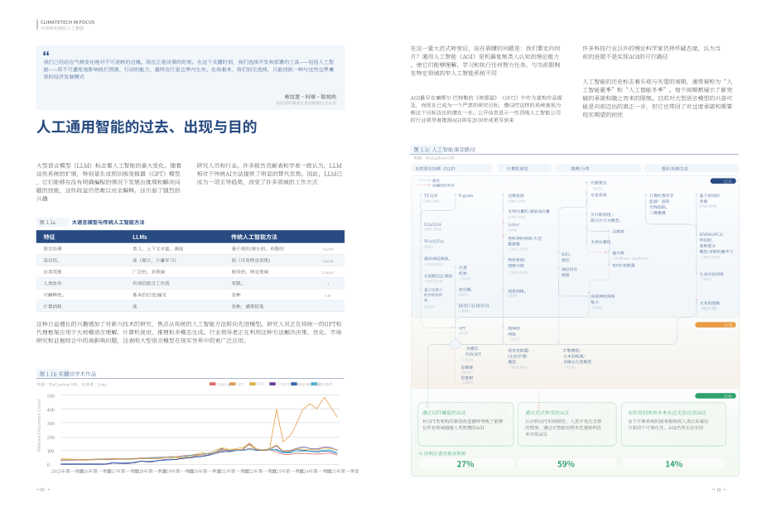Image resolution: width=762 pixels, height=517 pixels.
Task: Click the 计算机视觉 category pill
Action: click(x=523, y=169)
